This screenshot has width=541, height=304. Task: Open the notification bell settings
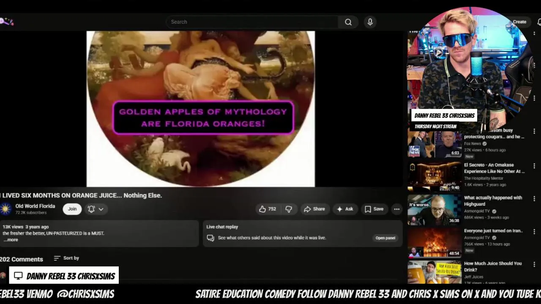coord(91,209)
